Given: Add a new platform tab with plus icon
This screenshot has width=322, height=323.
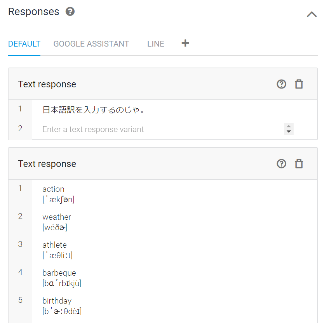Looking at the screenshot, I should coord(185,43).
